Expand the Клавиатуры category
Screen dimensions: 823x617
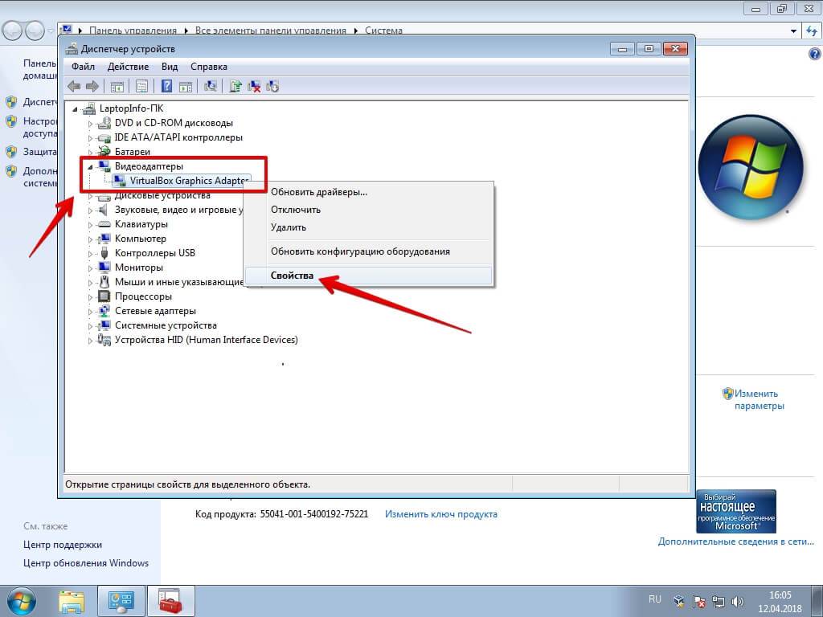pos(90,225)
